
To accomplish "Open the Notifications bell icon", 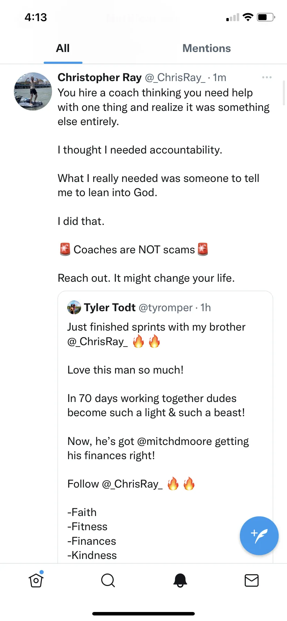I will pos(180,580).
